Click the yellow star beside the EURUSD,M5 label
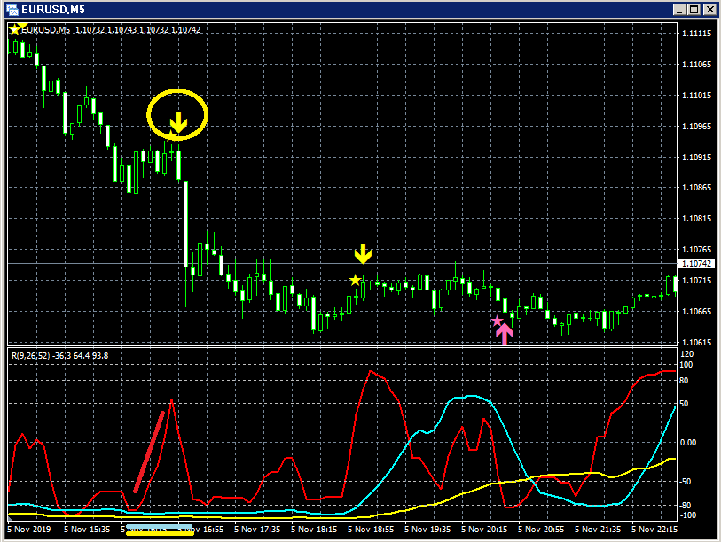 pos(15,30)
